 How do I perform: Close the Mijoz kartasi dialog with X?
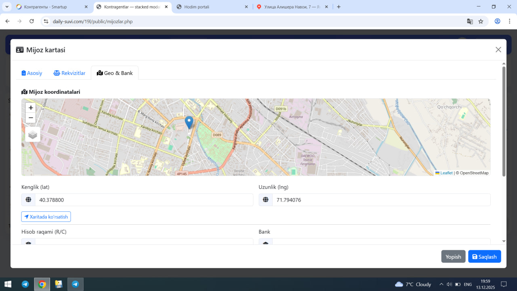pos(498,50)
